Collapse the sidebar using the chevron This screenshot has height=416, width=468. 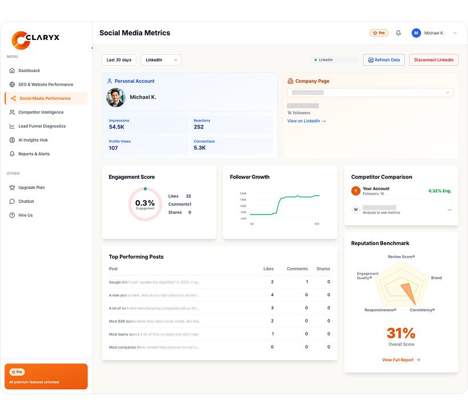tap(92, 48)
